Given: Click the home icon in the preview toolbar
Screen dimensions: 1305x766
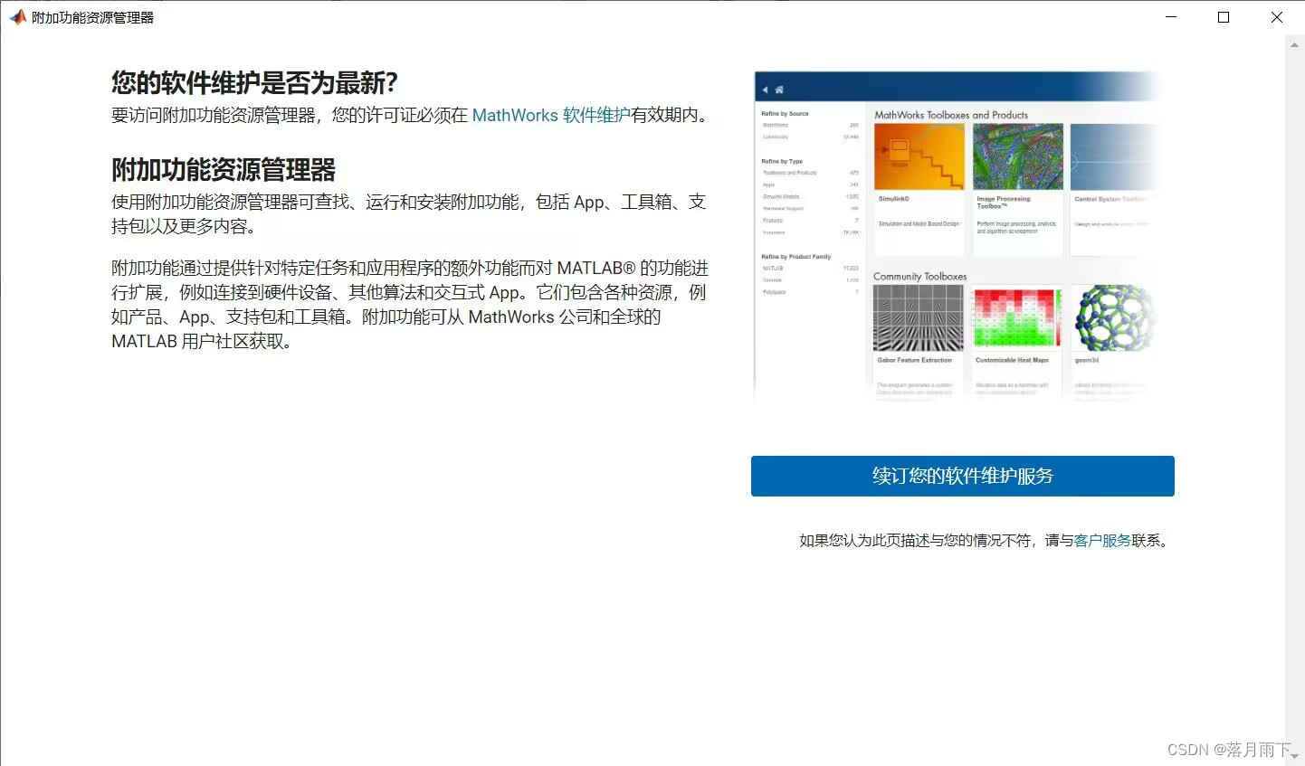Looking at the screenshot, I should (779, 90).
